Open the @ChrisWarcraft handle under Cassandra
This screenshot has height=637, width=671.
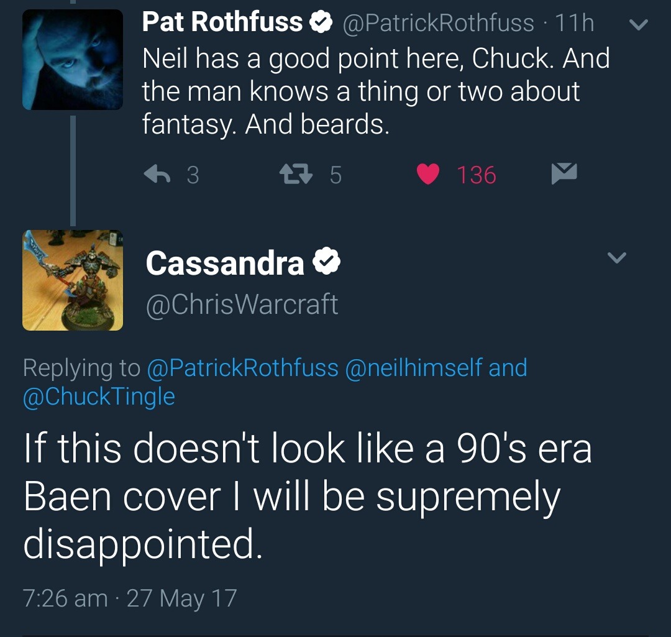(242, 304)
